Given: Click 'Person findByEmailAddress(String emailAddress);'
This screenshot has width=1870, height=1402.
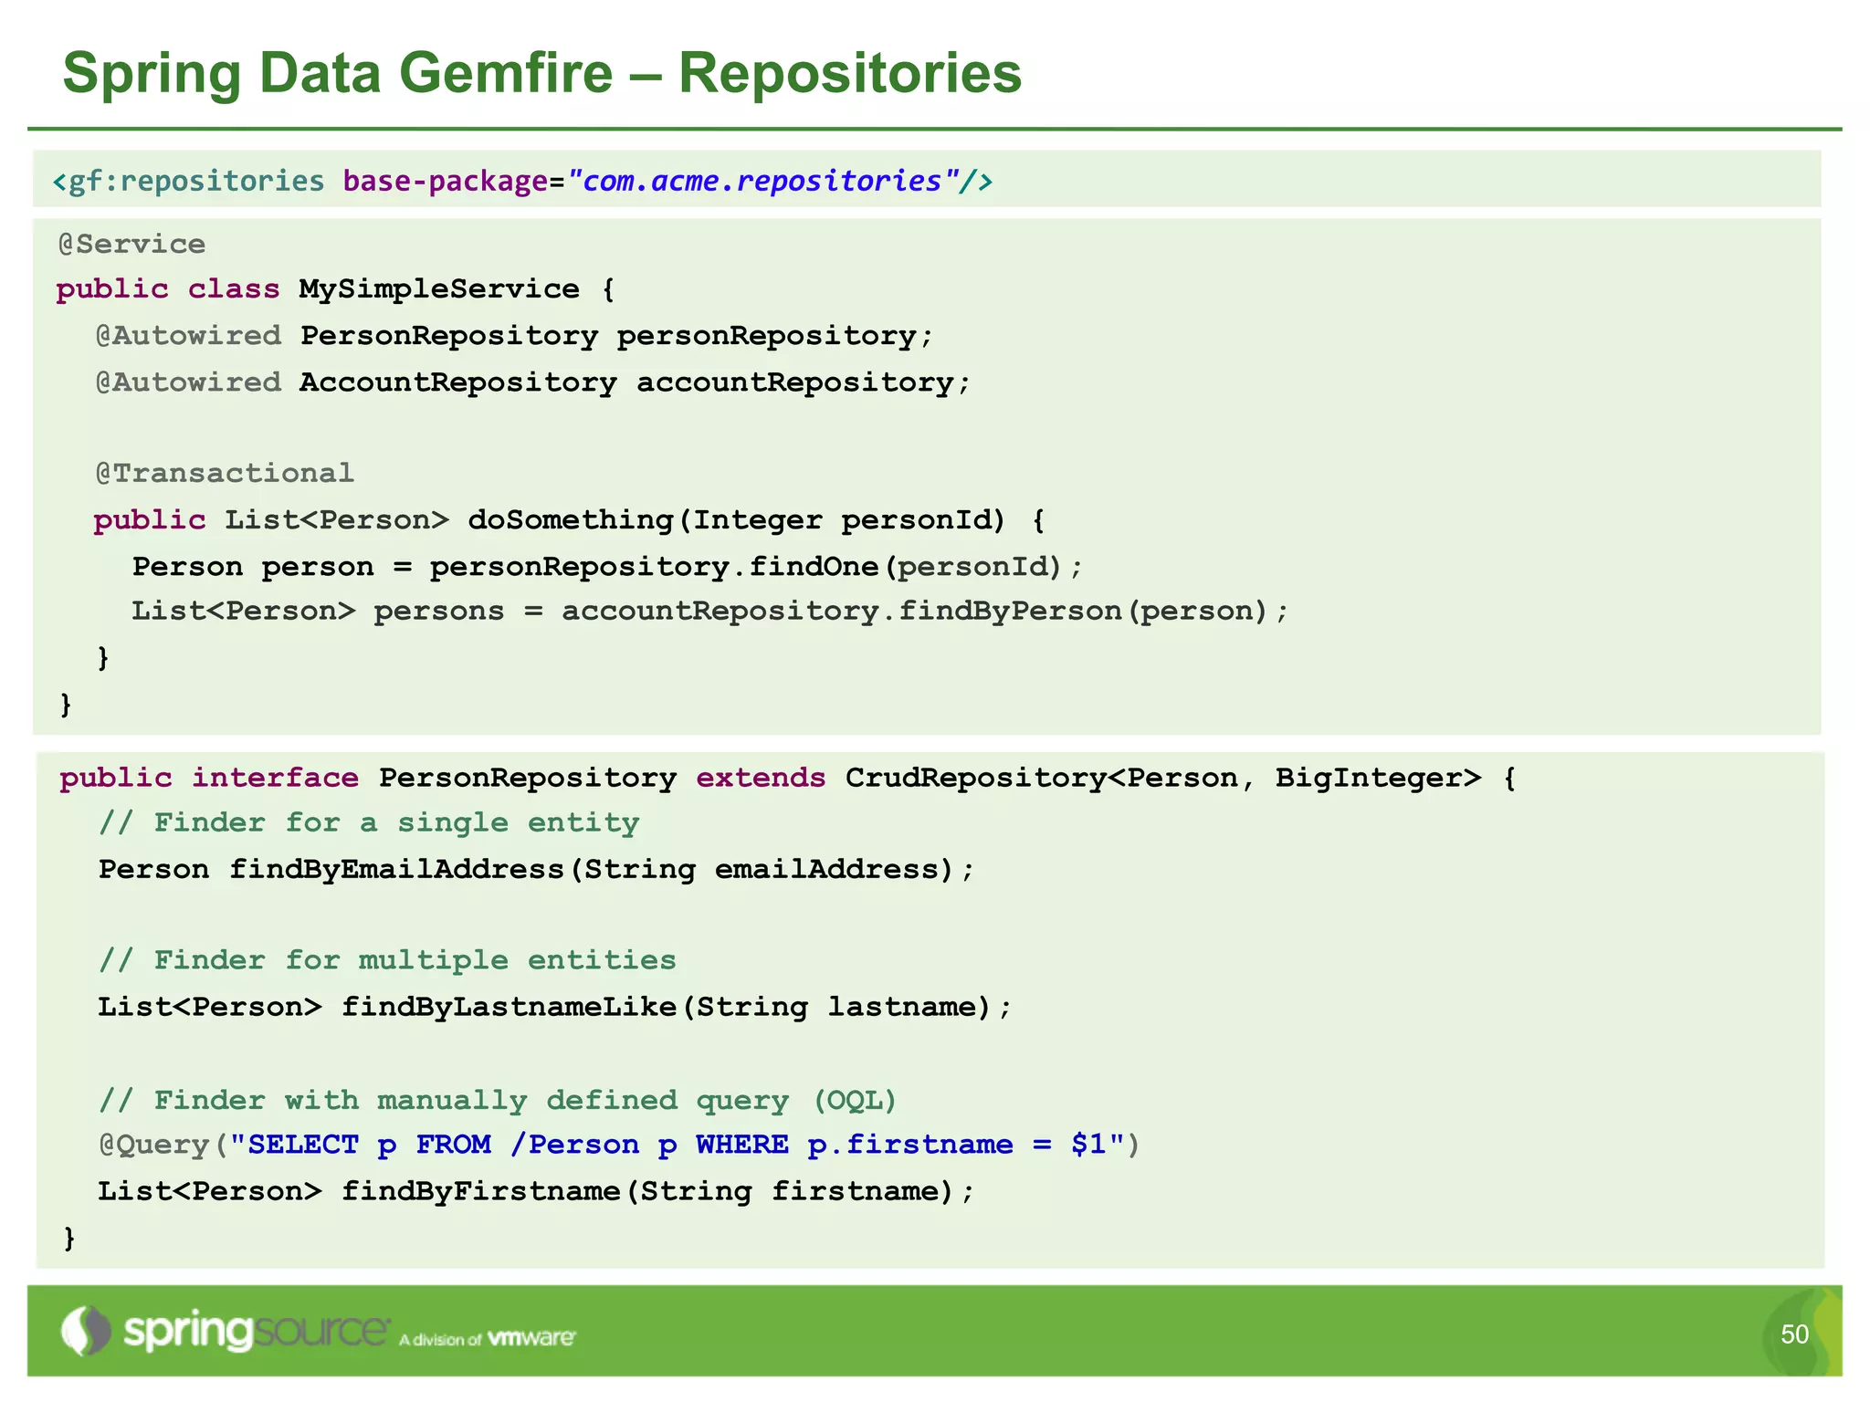Looking at the screenshot, I should coord(536,869).
